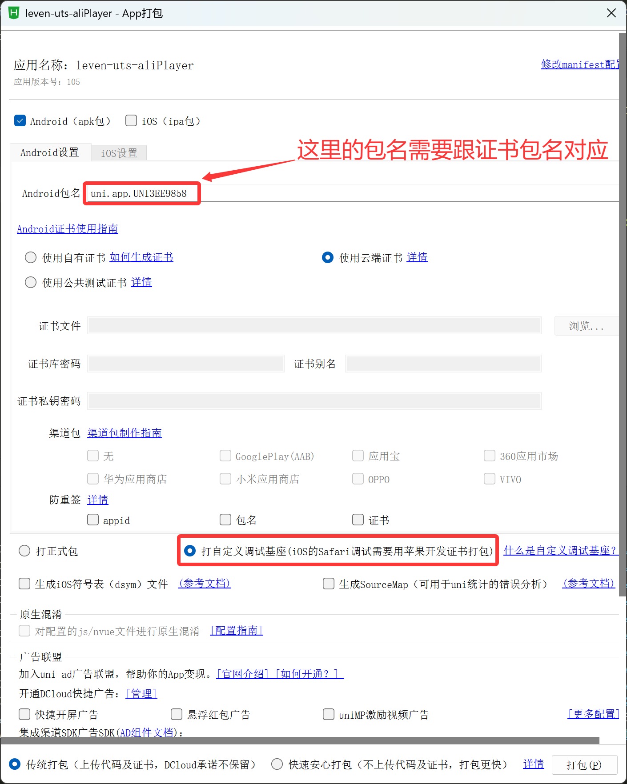Enable the iOS (ipa包) checkbox
The width and height of the screenshot is (627, 784).
pos(131,120)
